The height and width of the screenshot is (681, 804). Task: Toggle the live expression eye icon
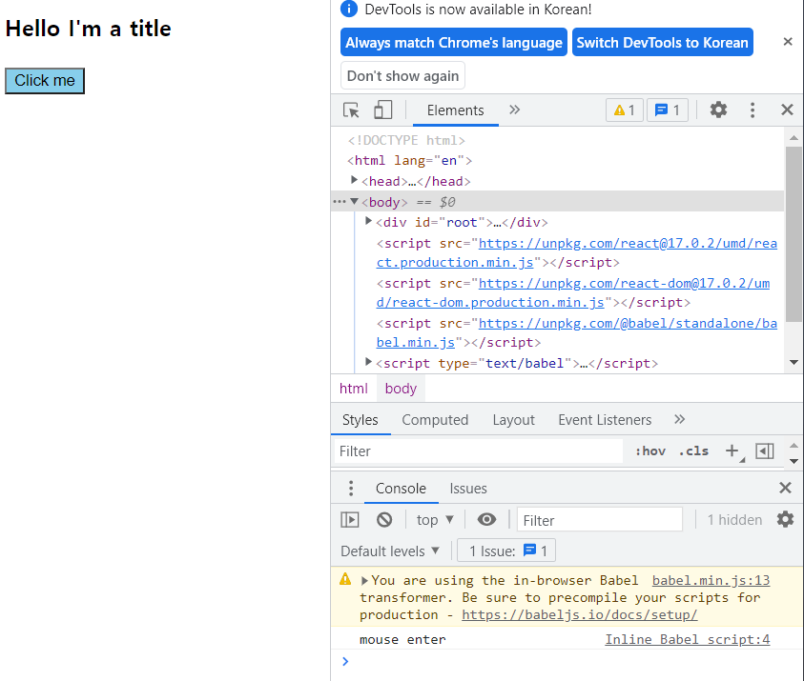pyautogui.click(x=486, y=520)
